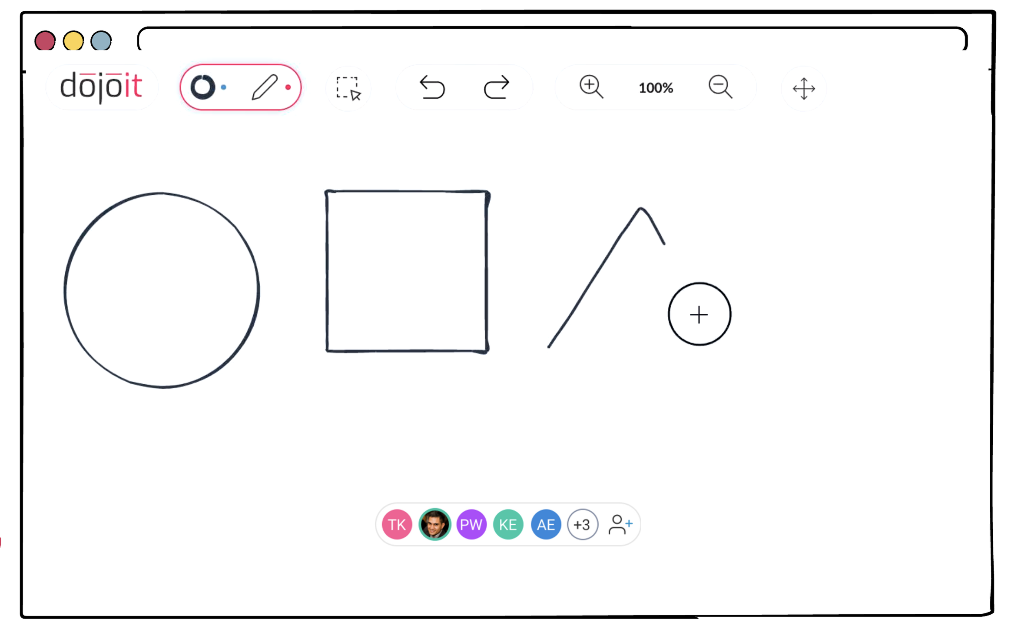Screen dimensions: 1011x626
Task: Click the dojoit logo
Action: pos(101,87)
